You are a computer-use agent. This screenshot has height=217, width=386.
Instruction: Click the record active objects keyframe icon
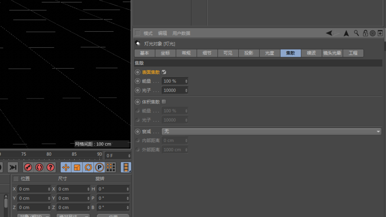point(28,167)
